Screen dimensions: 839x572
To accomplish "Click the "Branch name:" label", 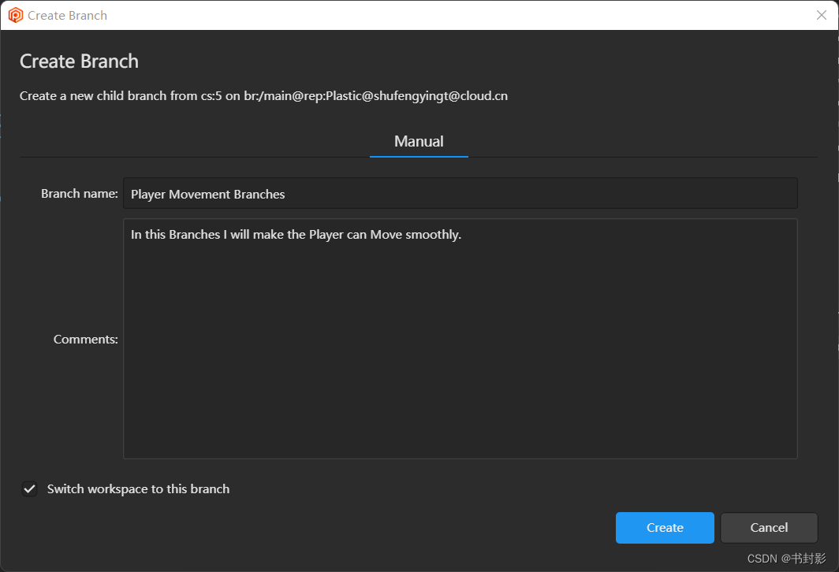I will click(79, 194).
